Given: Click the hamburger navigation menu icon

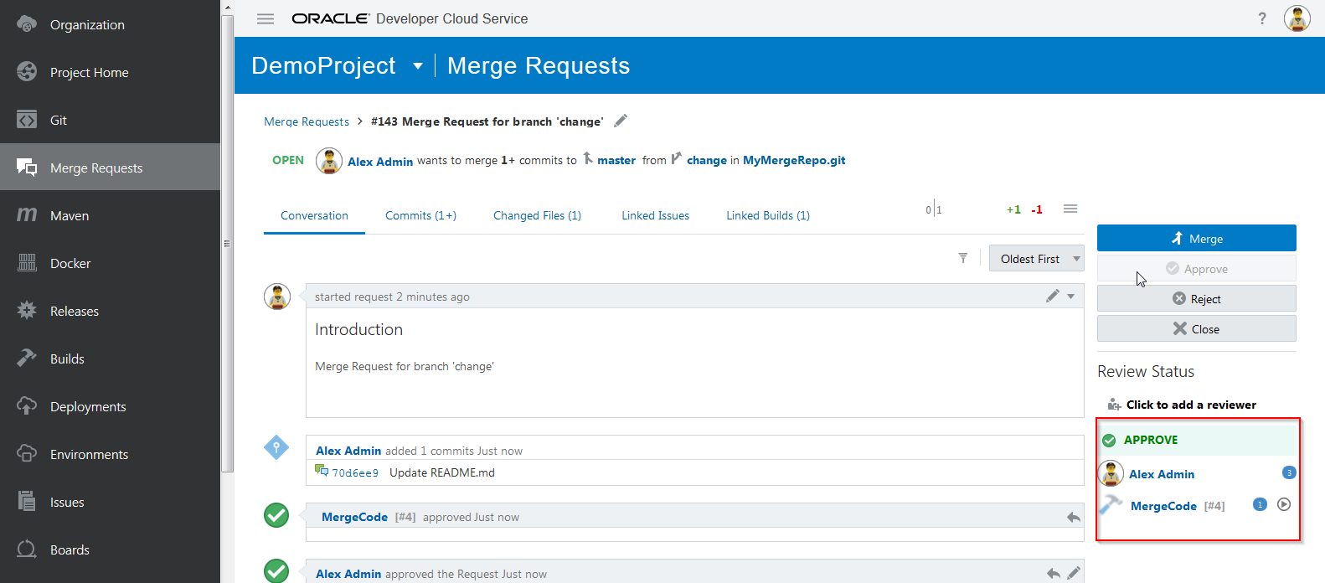Looking at the screenshot, I should (266, 18).
